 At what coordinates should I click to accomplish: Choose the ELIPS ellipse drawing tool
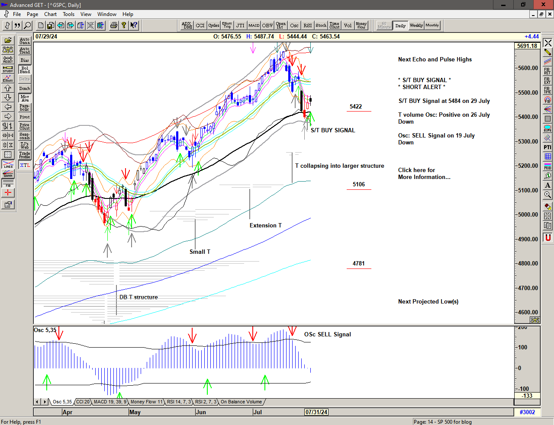(x=548, y=128)
